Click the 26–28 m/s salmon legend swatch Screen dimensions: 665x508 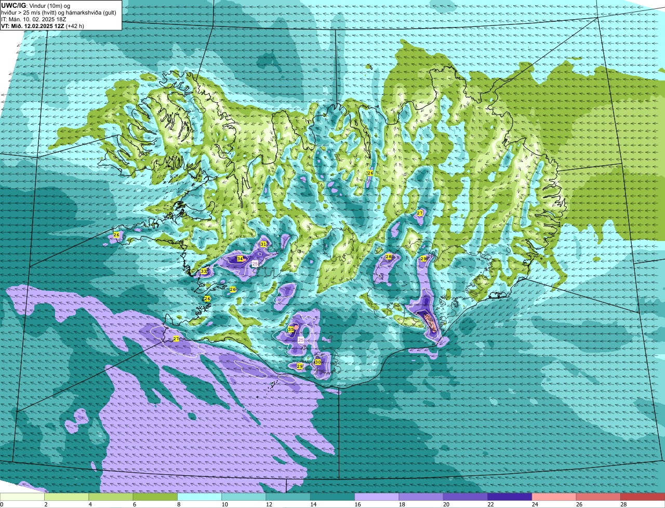pyautogui.click(x=598, y=497)
